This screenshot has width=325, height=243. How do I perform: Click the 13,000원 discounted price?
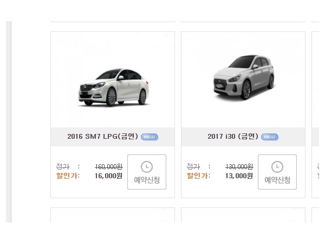(239, 176)
